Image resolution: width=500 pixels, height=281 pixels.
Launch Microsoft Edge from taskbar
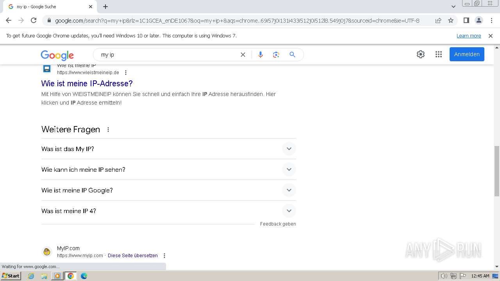84,276
